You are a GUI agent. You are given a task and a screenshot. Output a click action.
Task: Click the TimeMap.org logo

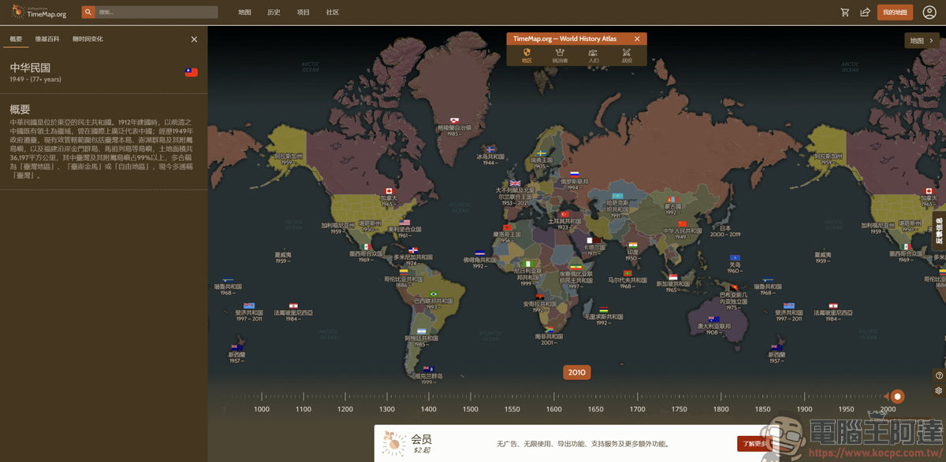39,12
